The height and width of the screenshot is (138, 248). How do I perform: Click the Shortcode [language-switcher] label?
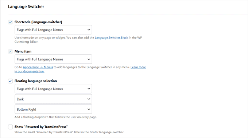click(x=38, y=22)
